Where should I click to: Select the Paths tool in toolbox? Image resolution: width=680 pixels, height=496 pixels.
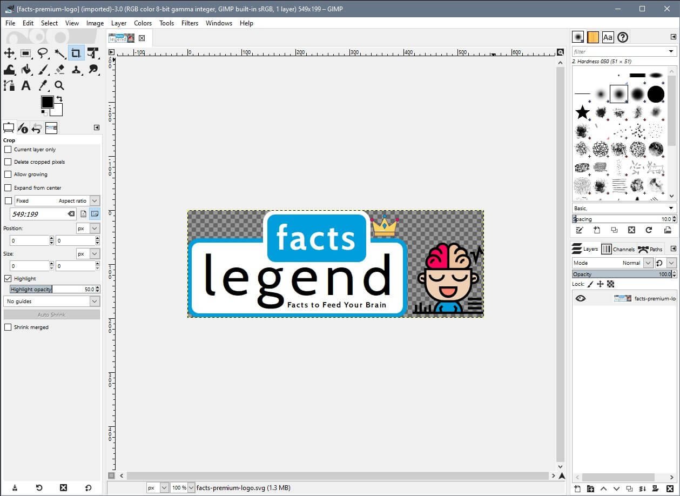click(x=9, y=85)
